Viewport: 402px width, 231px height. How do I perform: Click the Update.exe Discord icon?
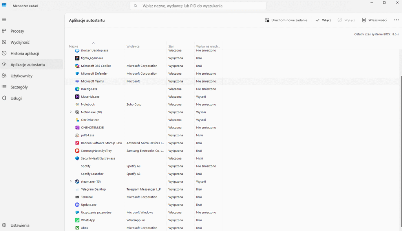[77, 205]
